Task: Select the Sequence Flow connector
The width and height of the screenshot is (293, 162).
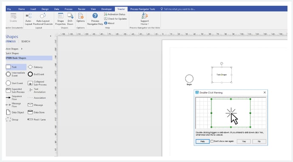Action: point(14,98)
